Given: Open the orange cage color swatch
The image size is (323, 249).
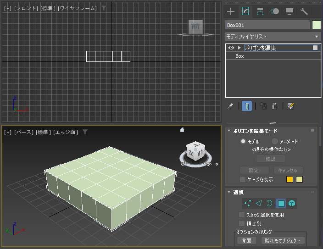Looking at the screenshot, I should click(290, 179).
